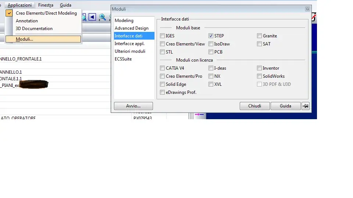Tick the I-deas checkbox
Screen dimensions: 353x198
click(x=211, y=68)
